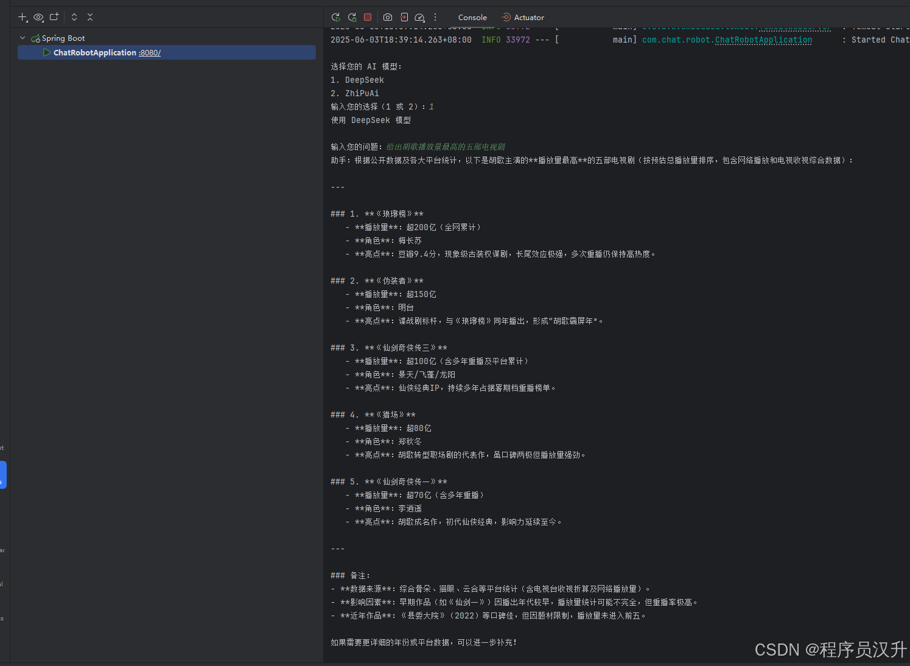Click the line with role '李逍遥'
Image resolution: width=910 pixels, height=666 pixels.
383,508
